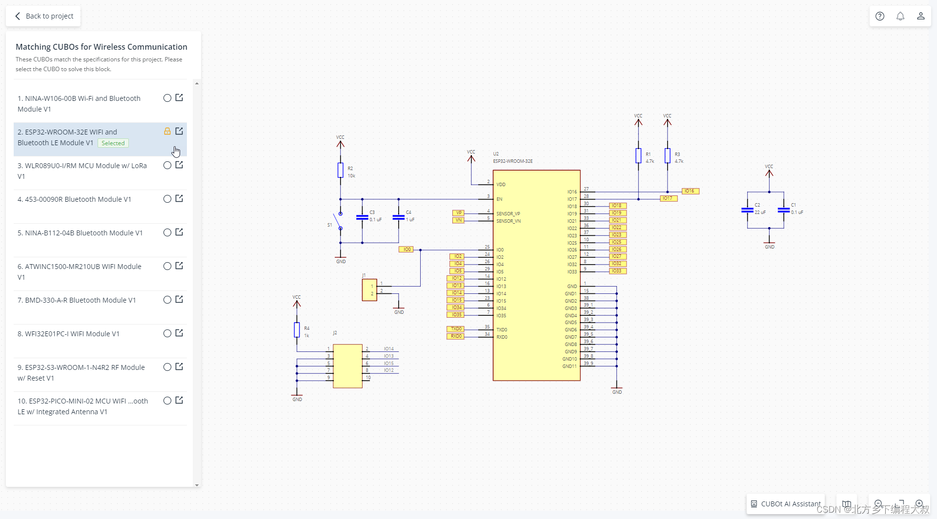Open NINA-B112-04B module external link icon
The image size is (937, 519).
pyautogui.click(x=179, y=232)
